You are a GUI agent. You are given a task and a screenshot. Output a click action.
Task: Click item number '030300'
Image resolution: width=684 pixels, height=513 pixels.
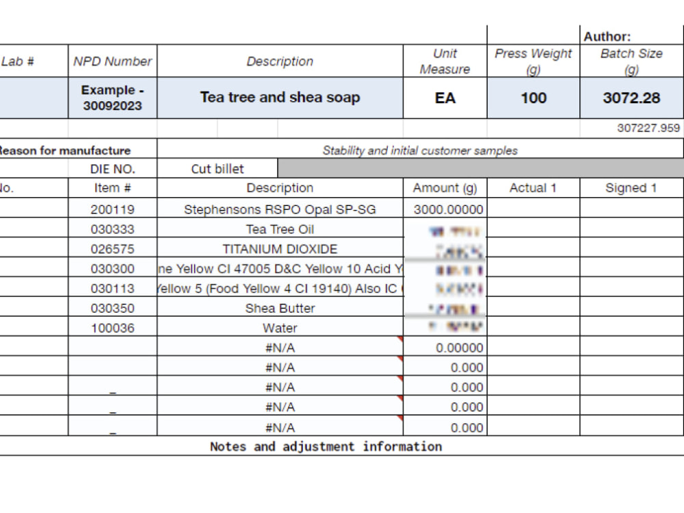(x=113, y=268)
